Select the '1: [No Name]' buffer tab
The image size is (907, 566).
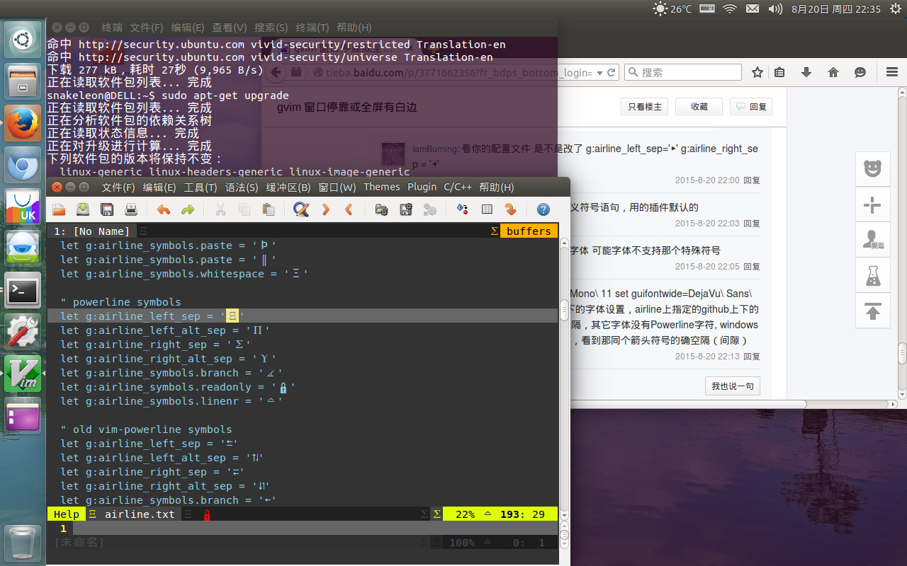coord(92,231)
